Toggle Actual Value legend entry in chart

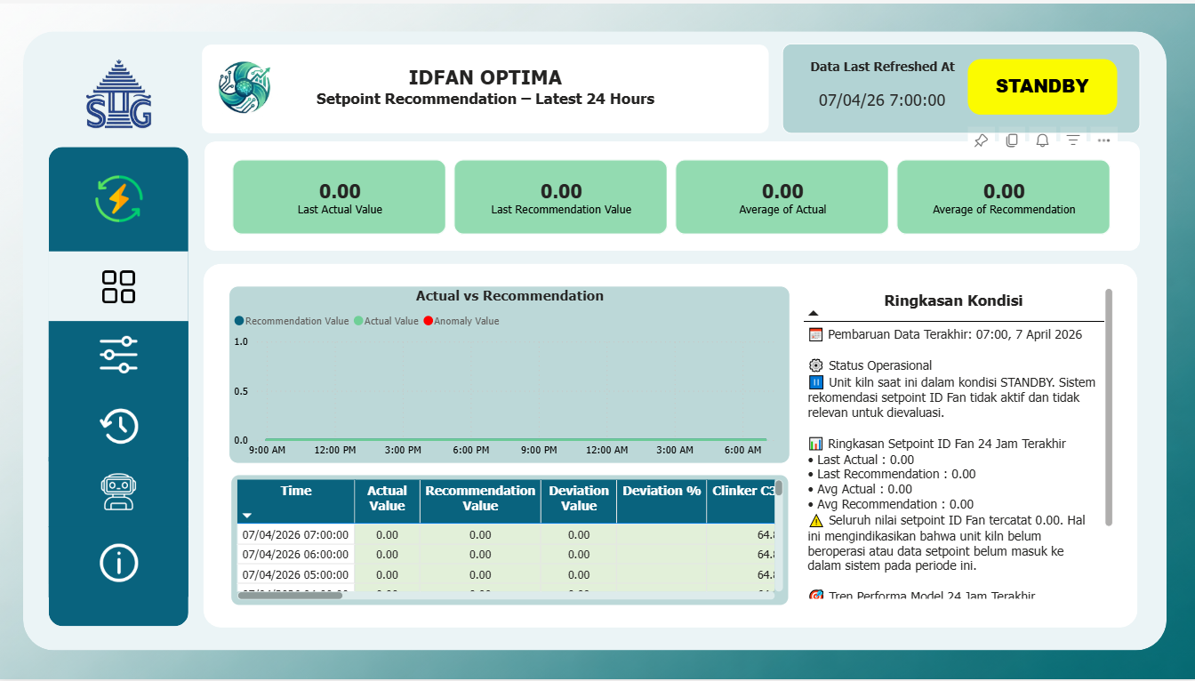pos(386,321)
